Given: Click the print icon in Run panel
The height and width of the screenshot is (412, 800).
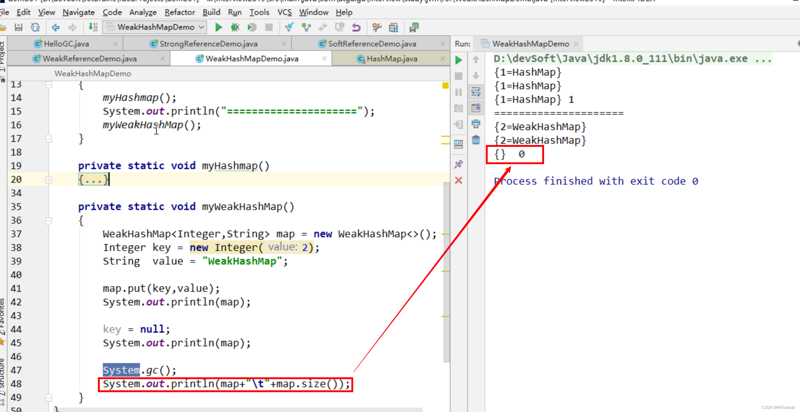Looking at the screenshot, I should point(476,124).
